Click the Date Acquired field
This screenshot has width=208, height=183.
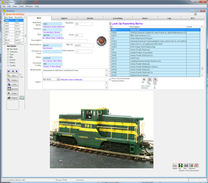point(83,51)
